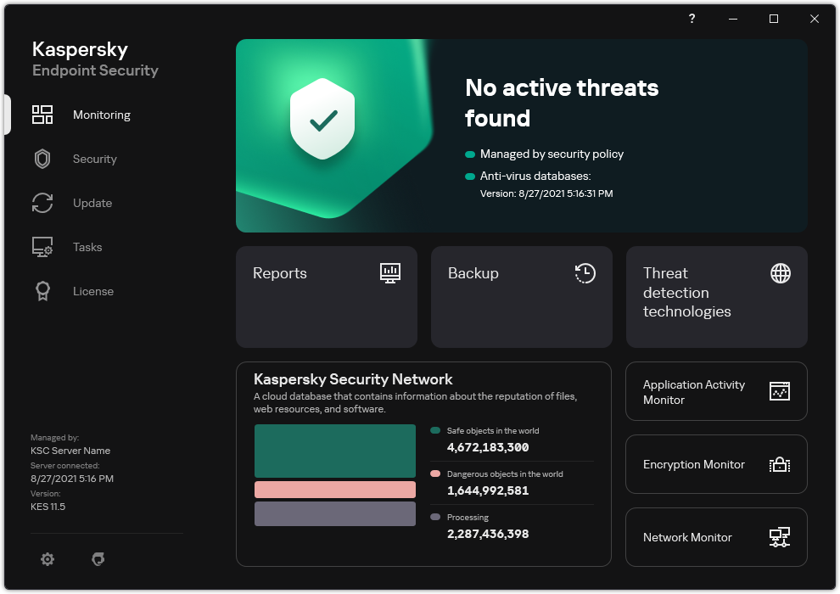Open the Backup tile
Screen dimensions: 840x594
click(x=521, y=297)
